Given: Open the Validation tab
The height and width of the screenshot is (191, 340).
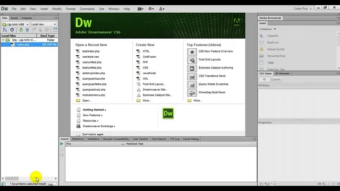Looking at the screenshot, I should (93, 139).
